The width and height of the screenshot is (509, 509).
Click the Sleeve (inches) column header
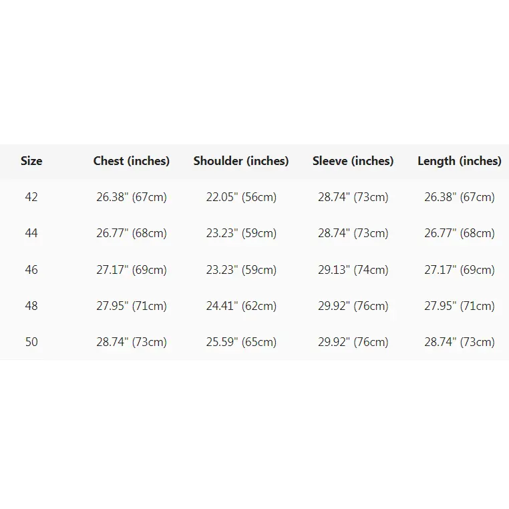coord(353,161)
